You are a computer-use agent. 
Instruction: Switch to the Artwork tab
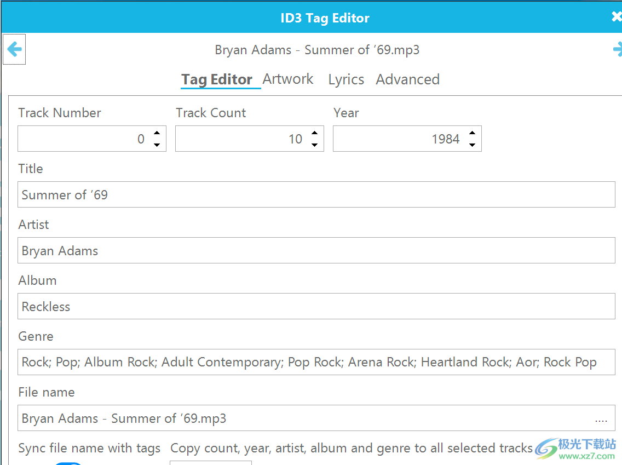click(288, 79)
